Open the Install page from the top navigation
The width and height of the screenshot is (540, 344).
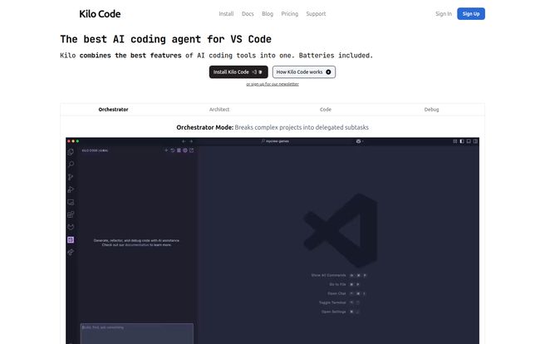point(226,14)
